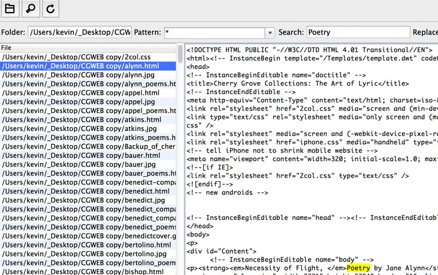
Task: Click the magnifier search toolbar icon
Action: click(x=31, y=9)
